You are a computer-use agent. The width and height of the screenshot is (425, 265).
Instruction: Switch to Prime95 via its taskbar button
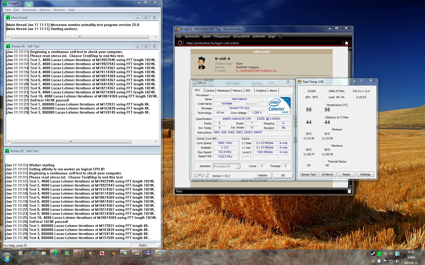click(x=55, y=253)
